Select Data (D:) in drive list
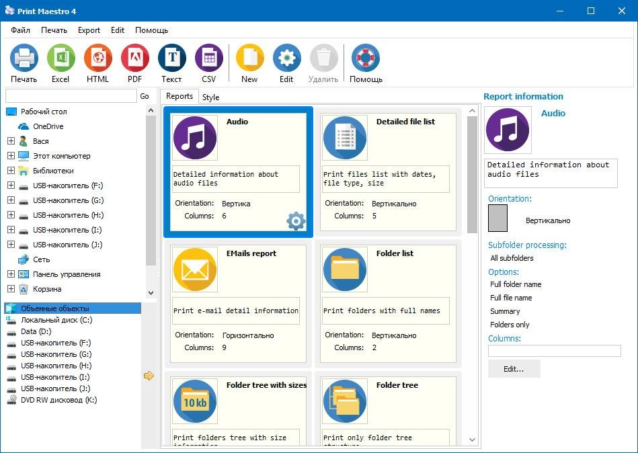The image size is (638, 453). [36, 331]
